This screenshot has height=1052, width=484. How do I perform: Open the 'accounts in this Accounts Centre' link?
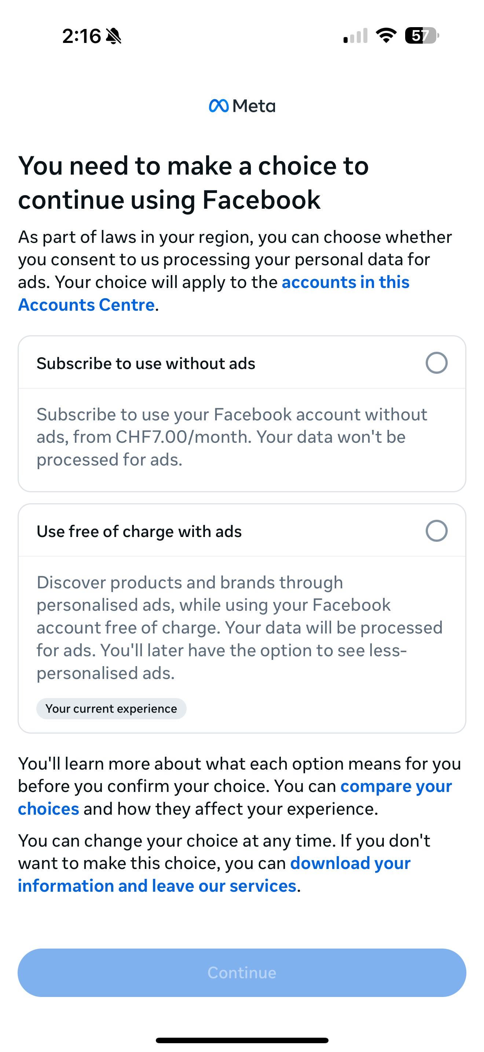pyautogui.click(x=213, y=293)
